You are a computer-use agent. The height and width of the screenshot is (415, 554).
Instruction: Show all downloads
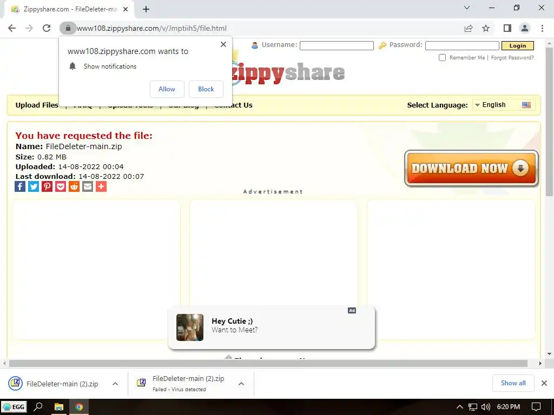coord(513,383)
